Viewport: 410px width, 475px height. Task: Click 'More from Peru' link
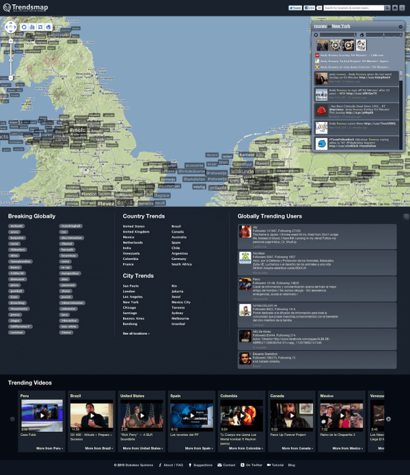pyautogui.click(x=50, y=448)
